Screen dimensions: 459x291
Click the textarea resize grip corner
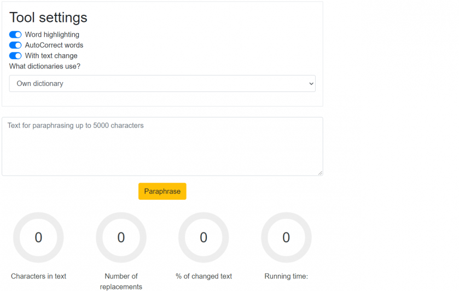(320, 173)
